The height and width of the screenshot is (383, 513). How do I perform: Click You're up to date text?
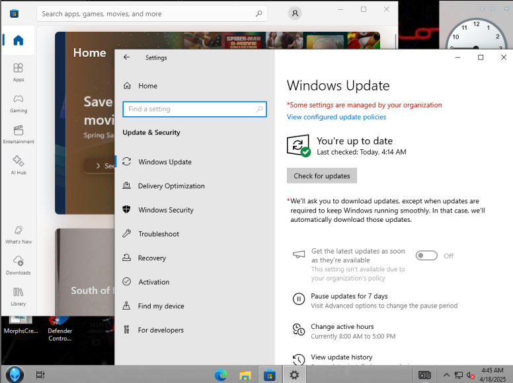354,141
